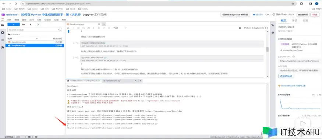Switch to the 详情 tab
Image resolution: width=322 pixels, height=139 pixels.
coord(294,21)
